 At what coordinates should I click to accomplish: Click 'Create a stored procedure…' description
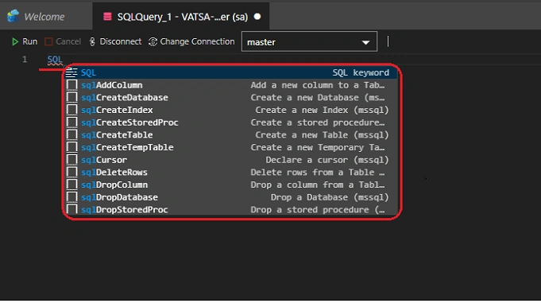click(318, 122)
